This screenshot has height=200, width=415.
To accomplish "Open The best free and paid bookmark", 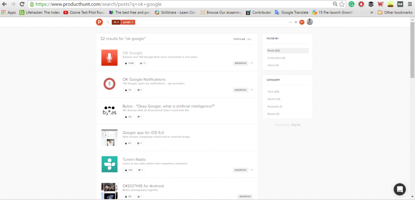I will pos(130,13).
